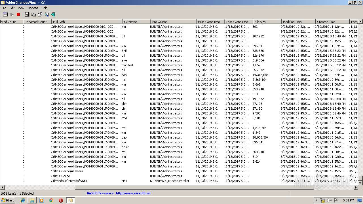Viewport: 363px width, 204px height.
Task: Open the Opera taskbar icon
Action: pyautogui.click(x=61, y=200)
